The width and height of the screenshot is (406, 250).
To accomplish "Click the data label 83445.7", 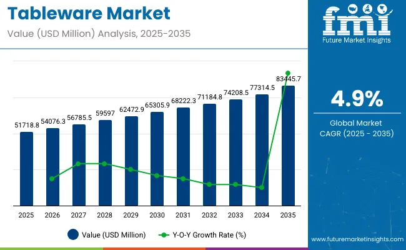I will (289, 79).
